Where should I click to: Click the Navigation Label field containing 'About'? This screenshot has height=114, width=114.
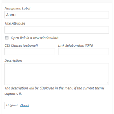click(x=57, y=15)
